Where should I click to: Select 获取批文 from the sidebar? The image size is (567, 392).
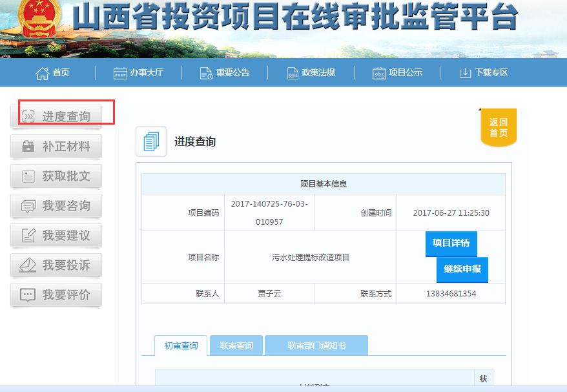(57, 176)
